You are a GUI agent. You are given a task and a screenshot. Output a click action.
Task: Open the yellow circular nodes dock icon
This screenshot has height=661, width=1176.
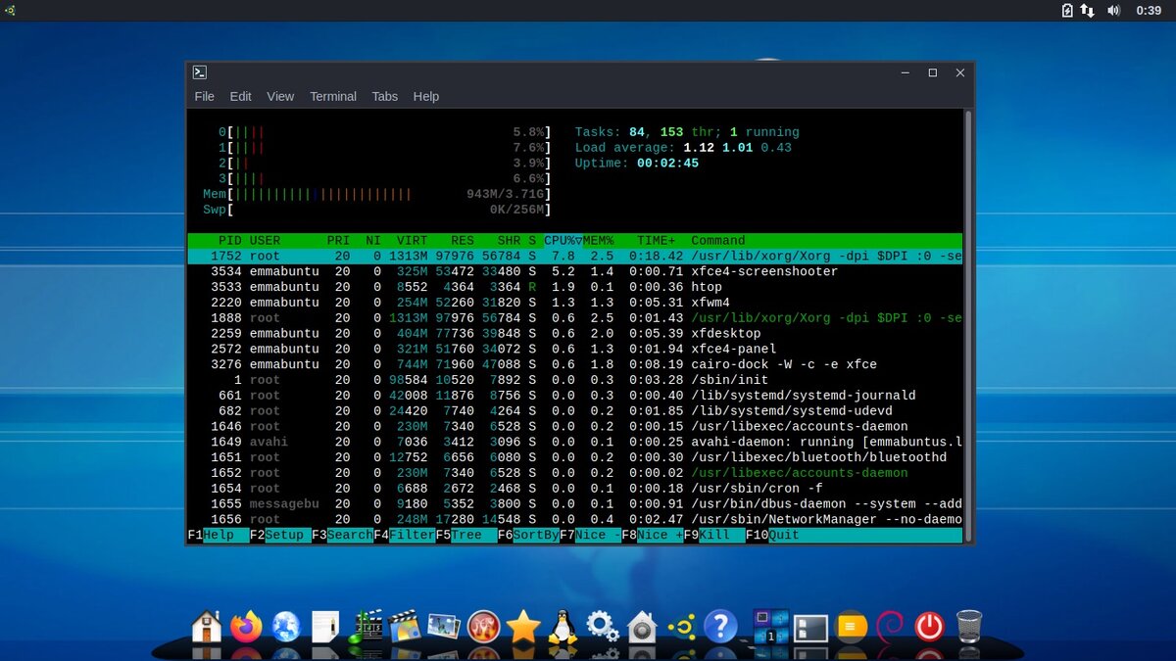coord(681,626)
